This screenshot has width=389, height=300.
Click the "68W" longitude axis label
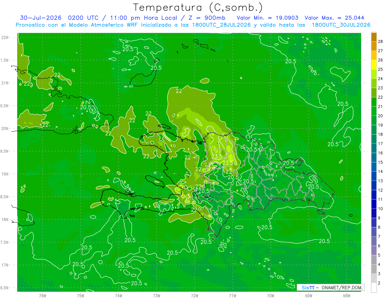point(347,296)
